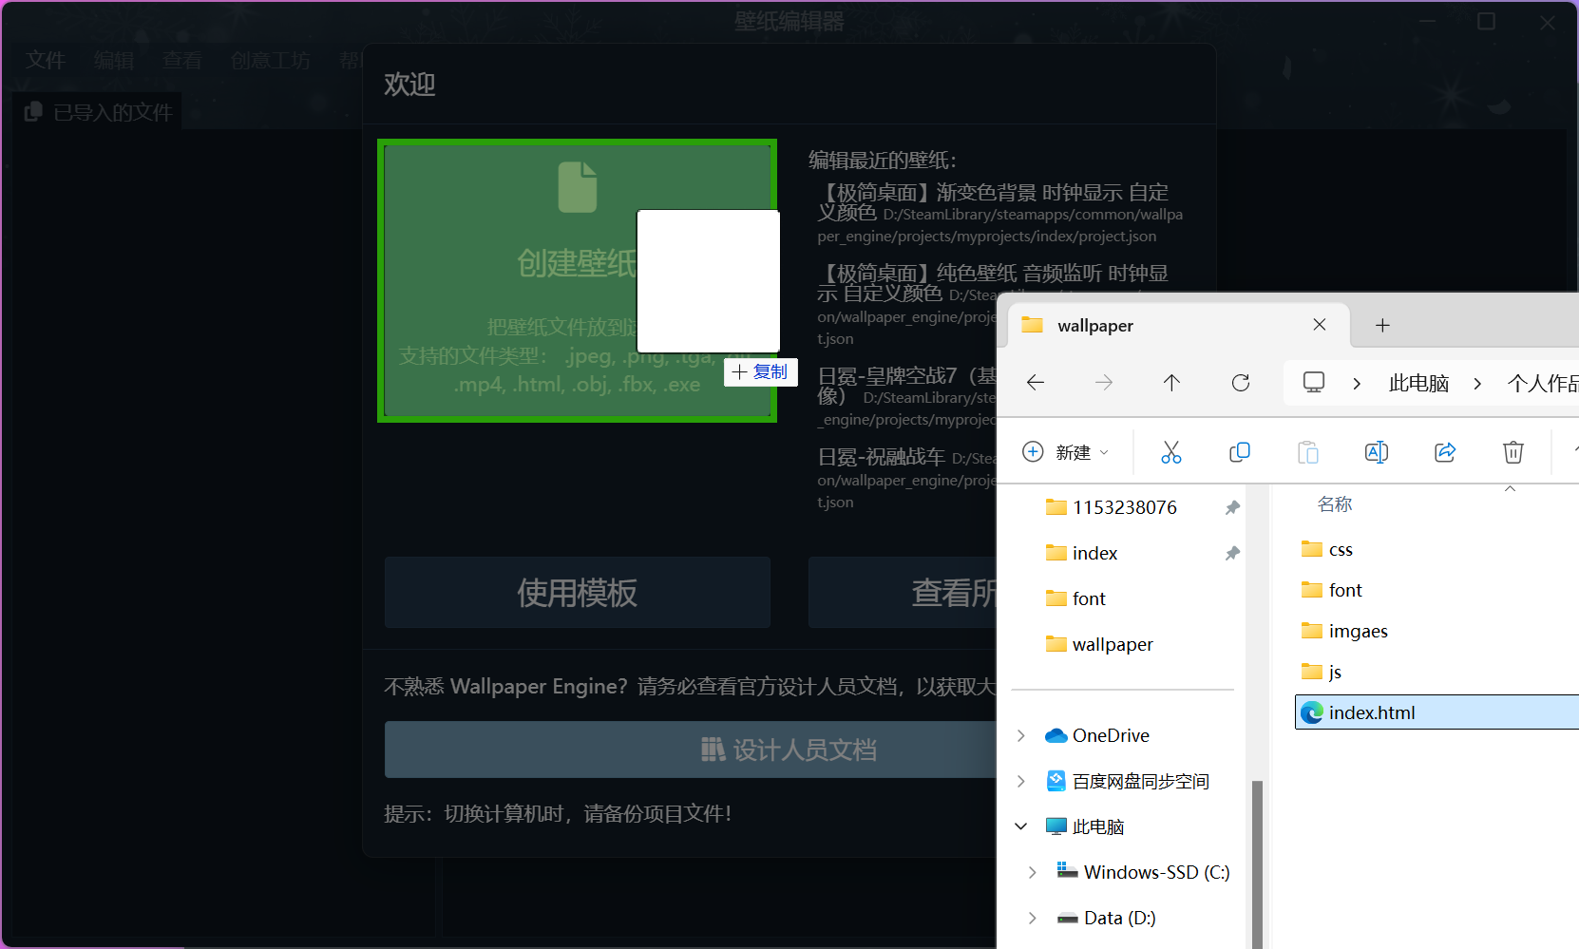Click the Delete trash can icon
This screenshot has height=949, width=1579.
pos(1512,452)
